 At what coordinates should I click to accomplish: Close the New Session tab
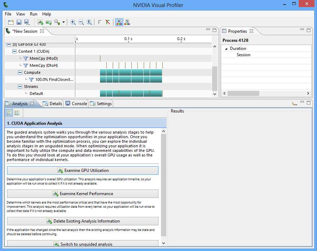tap(42, 31)
